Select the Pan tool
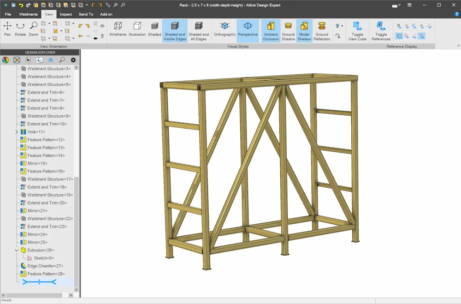The image size is (461, 304). coord(7,29)
